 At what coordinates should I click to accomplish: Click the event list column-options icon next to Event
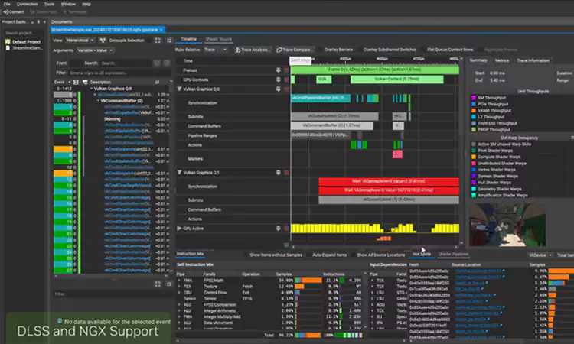point(76,83)
